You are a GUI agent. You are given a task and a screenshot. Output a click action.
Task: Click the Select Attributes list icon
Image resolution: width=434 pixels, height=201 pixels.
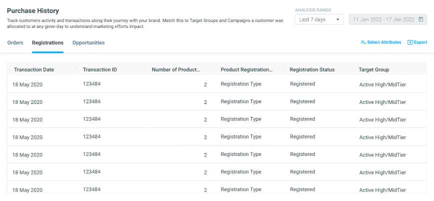click(363, 42)
